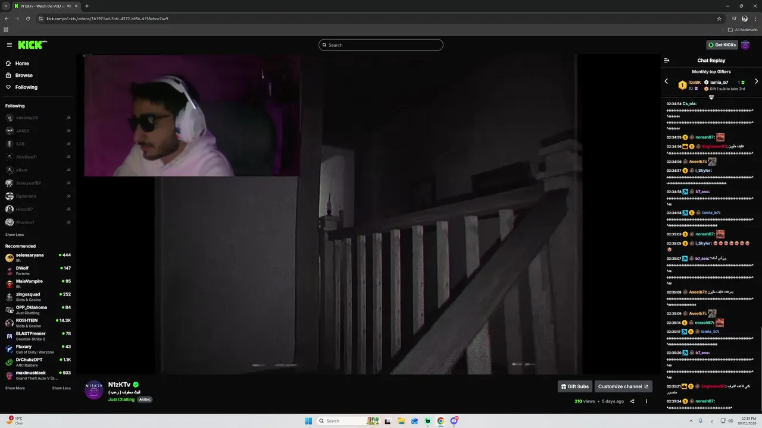Screen dimensions: 762x428
Task: Open zingosquad recommended channel
Action: click(38, 297)
